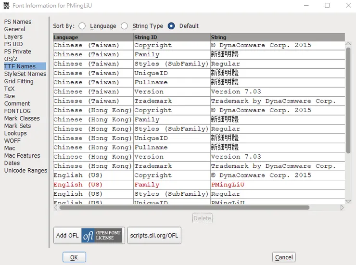Select Taiwan 'Styles (SubFamily)' String ID cell

[x=172, y=64]
